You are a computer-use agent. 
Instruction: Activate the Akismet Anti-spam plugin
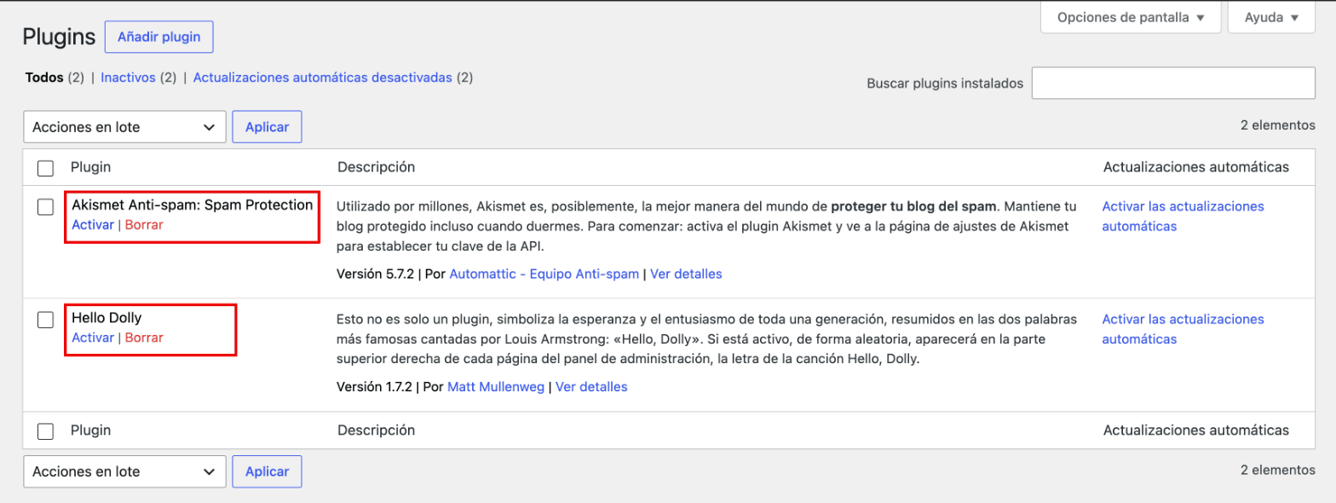pos(93,225)
